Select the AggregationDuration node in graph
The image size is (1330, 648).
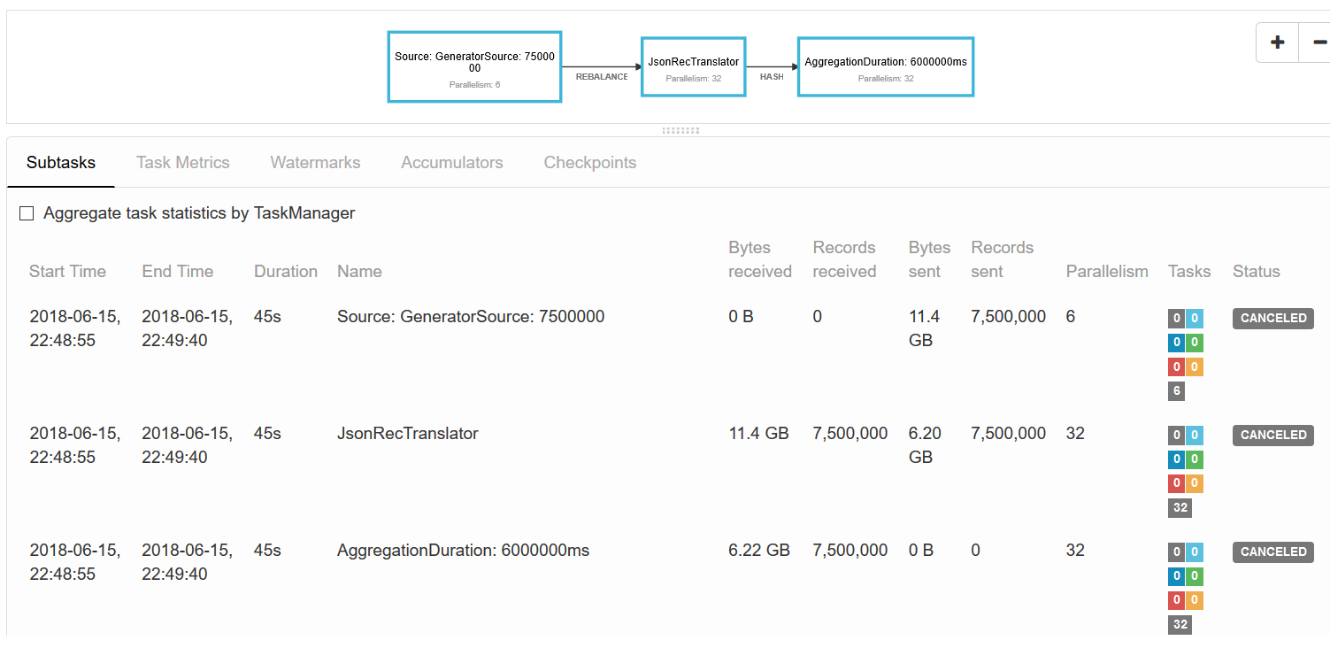point(885,66)
